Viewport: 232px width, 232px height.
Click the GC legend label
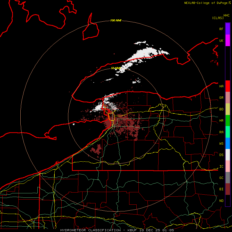point(221,178)
